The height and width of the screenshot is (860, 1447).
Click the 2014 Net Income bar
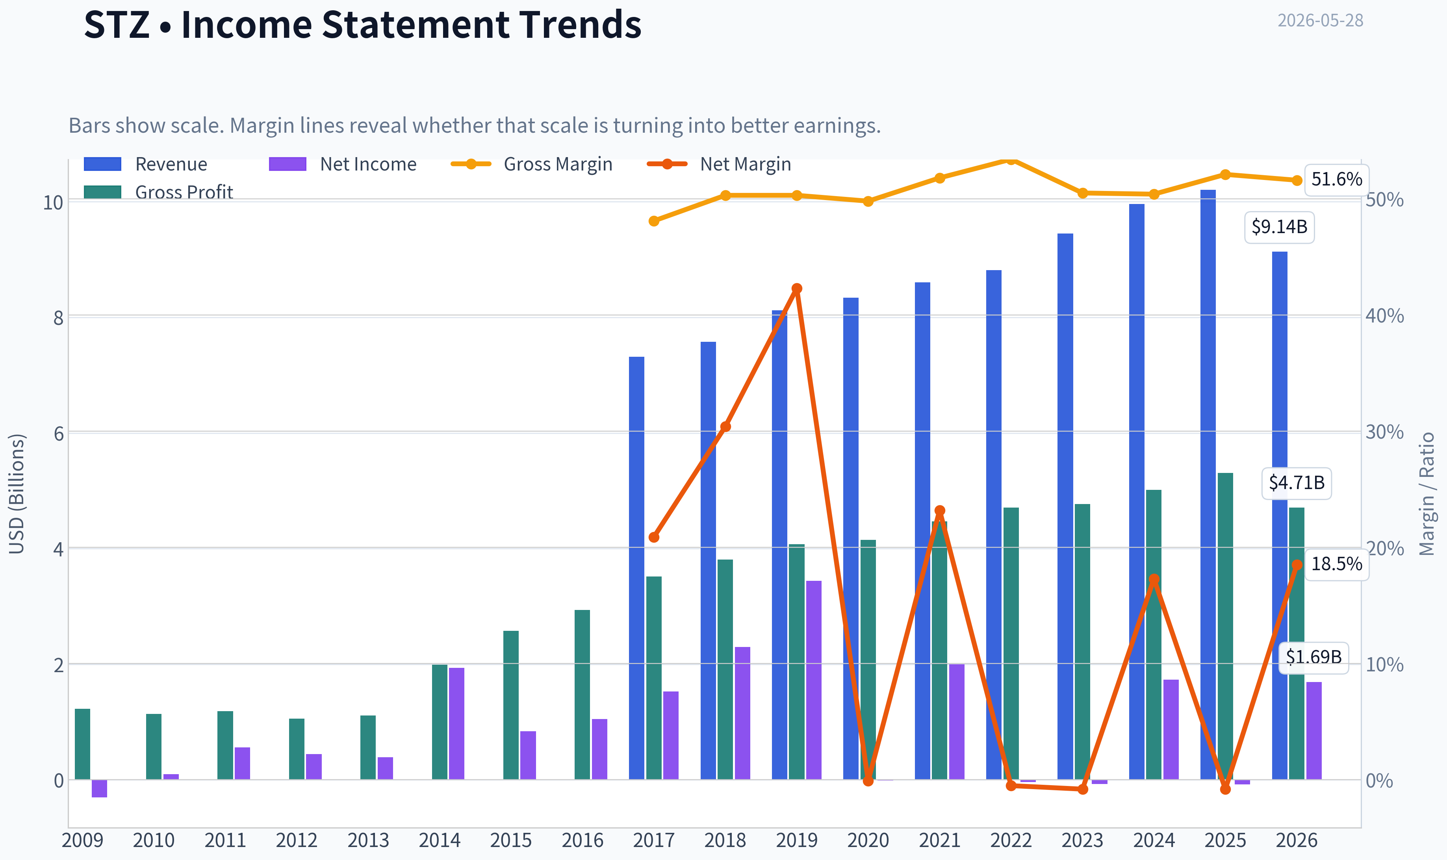(x=456, y=723)
